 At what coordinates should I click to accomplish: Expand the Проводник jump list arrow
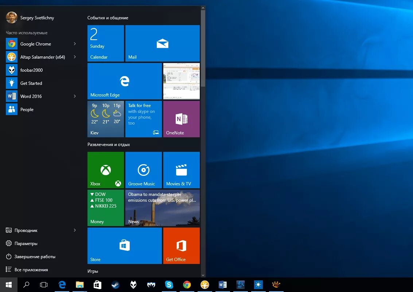click(75, 230)
